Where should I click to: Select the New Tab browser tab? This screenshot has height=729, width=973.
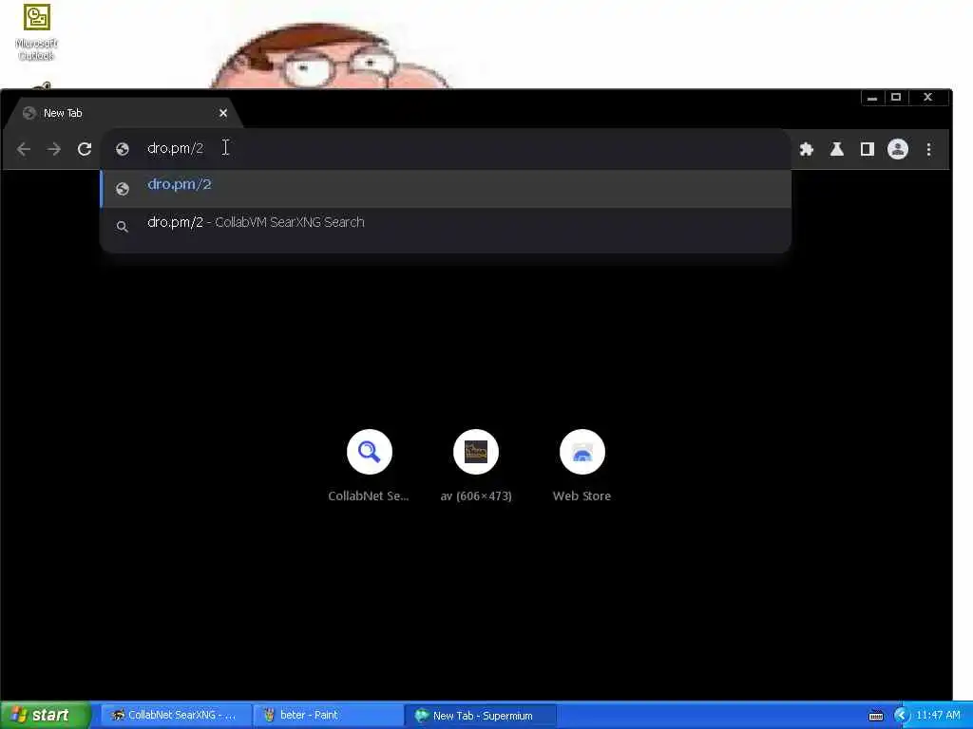click(x=124, y=113)
